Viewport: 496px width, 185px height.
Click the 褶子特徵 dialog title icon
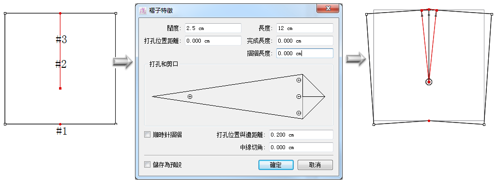[x=142, y=11]
